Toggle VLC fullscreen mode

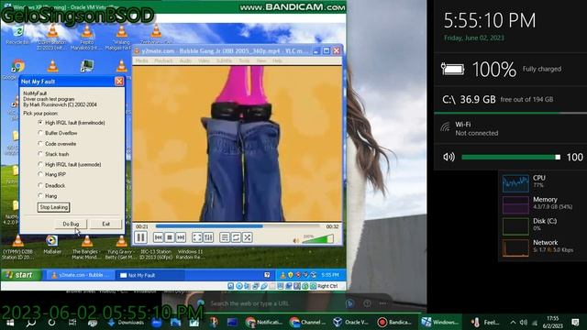pos(197,237)
